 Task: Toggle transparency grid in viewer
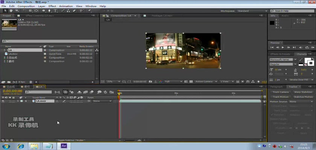(191, 82)
